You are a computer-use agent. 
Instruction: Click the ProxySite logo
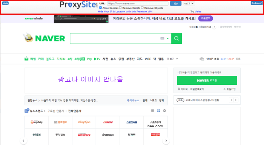pyautogui.click(x=78, y=5)
